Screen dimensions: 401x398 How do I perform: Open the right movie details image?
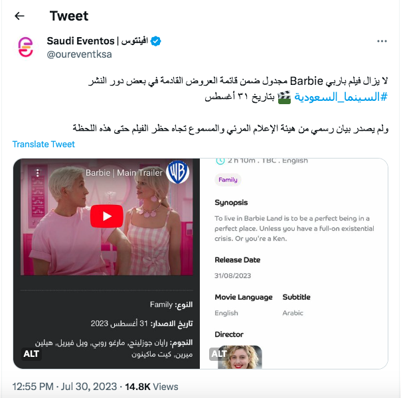pos(294,263)
